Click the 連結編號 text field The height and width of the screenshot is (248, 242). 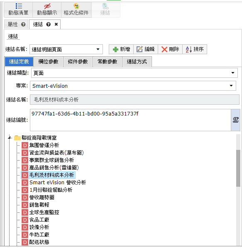(x=130, y=120)
